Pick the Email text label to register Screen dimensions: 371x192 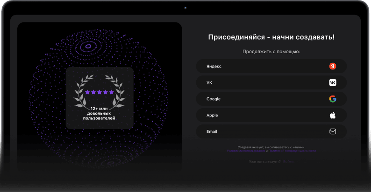(x=212, y=131)
